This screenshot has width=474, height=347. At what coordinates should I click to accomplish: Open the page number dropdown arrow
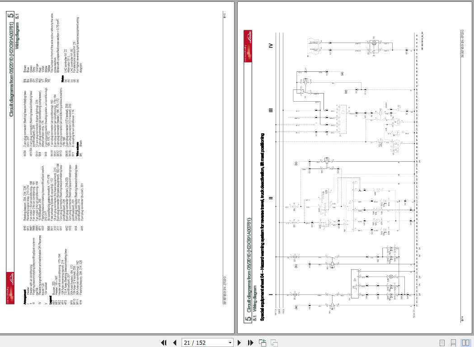coord(230,342)
